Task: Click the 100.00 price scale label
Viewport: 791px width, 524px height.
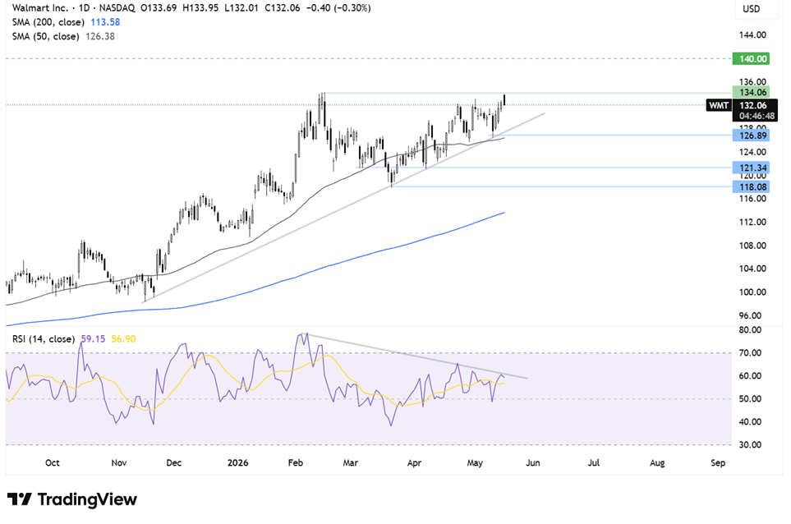Action: click(x=752, y=292)
